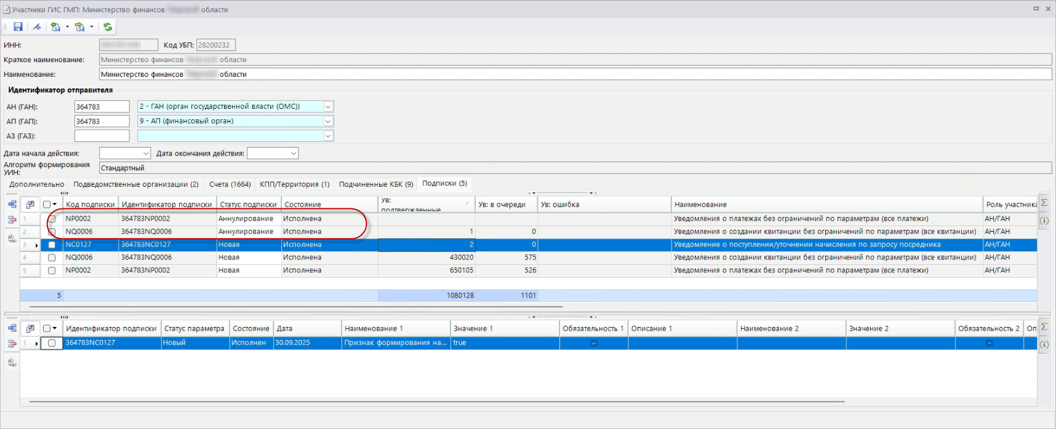
Task: Click the info icon right of parameters grid
Action: pyautogui.click(x=1044, y=344)
